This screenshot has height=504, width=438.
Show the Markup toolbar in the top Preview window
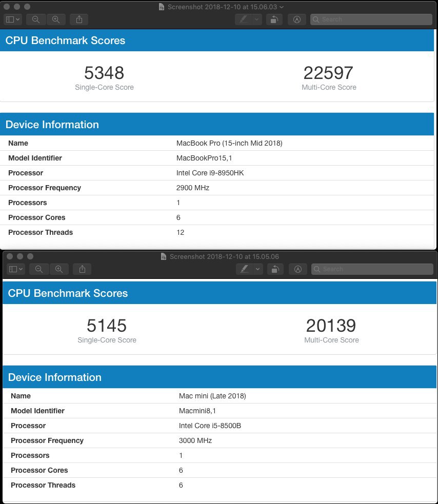click(x=297, y=19)
